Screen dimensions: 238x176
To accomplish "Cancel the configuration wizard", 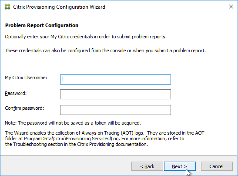I will click(x=217, y=166).
